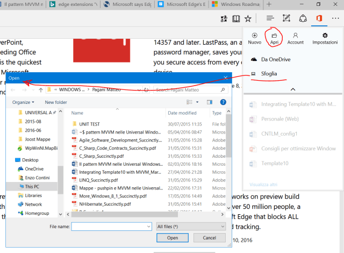Open the File name dropdown arrow

point(149,227)
